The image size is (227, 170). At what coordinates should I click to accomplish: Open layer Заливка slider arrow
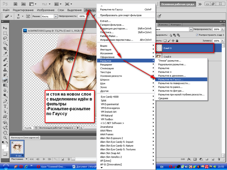pos(222,41)
